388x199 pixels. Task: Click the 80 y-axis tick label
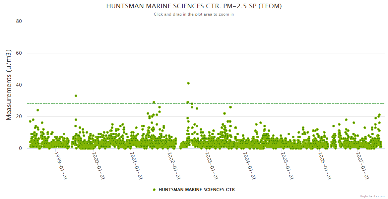tap(19, 21)
